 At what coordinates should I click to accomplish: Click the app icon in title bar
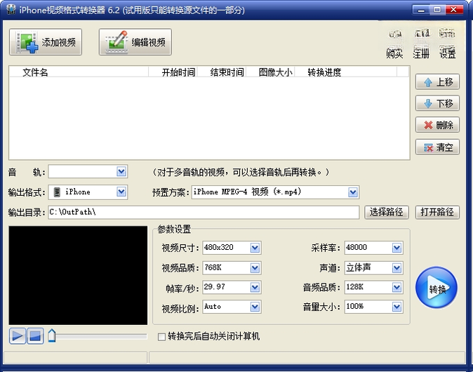(11, 9)
